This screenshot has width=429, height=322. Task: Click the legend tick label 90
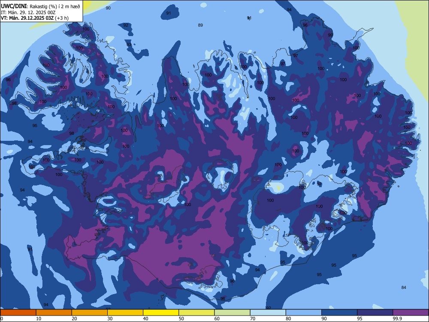(x=324, y=319)
